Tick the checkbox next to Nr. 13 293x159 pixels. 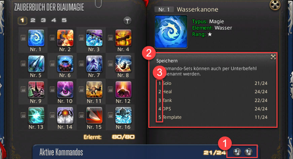point(23,115)
